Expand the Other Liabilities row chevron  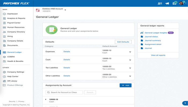tap(130, 76)
